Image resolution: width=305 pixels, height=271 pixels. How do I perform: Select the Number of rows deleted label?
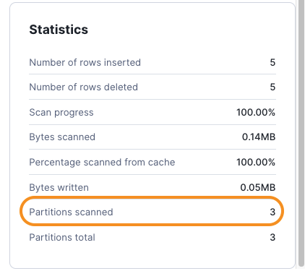pyautogui.click(x=83, y=87)
